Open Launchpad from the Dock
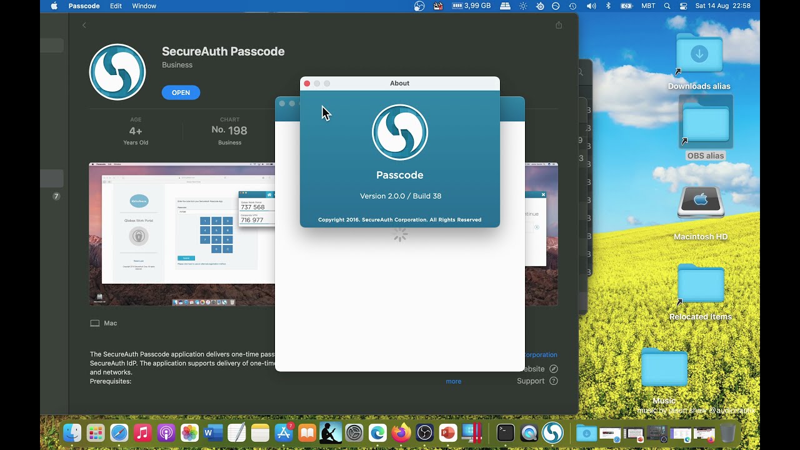Screen dimensions: 800x450 click(96, 432)
